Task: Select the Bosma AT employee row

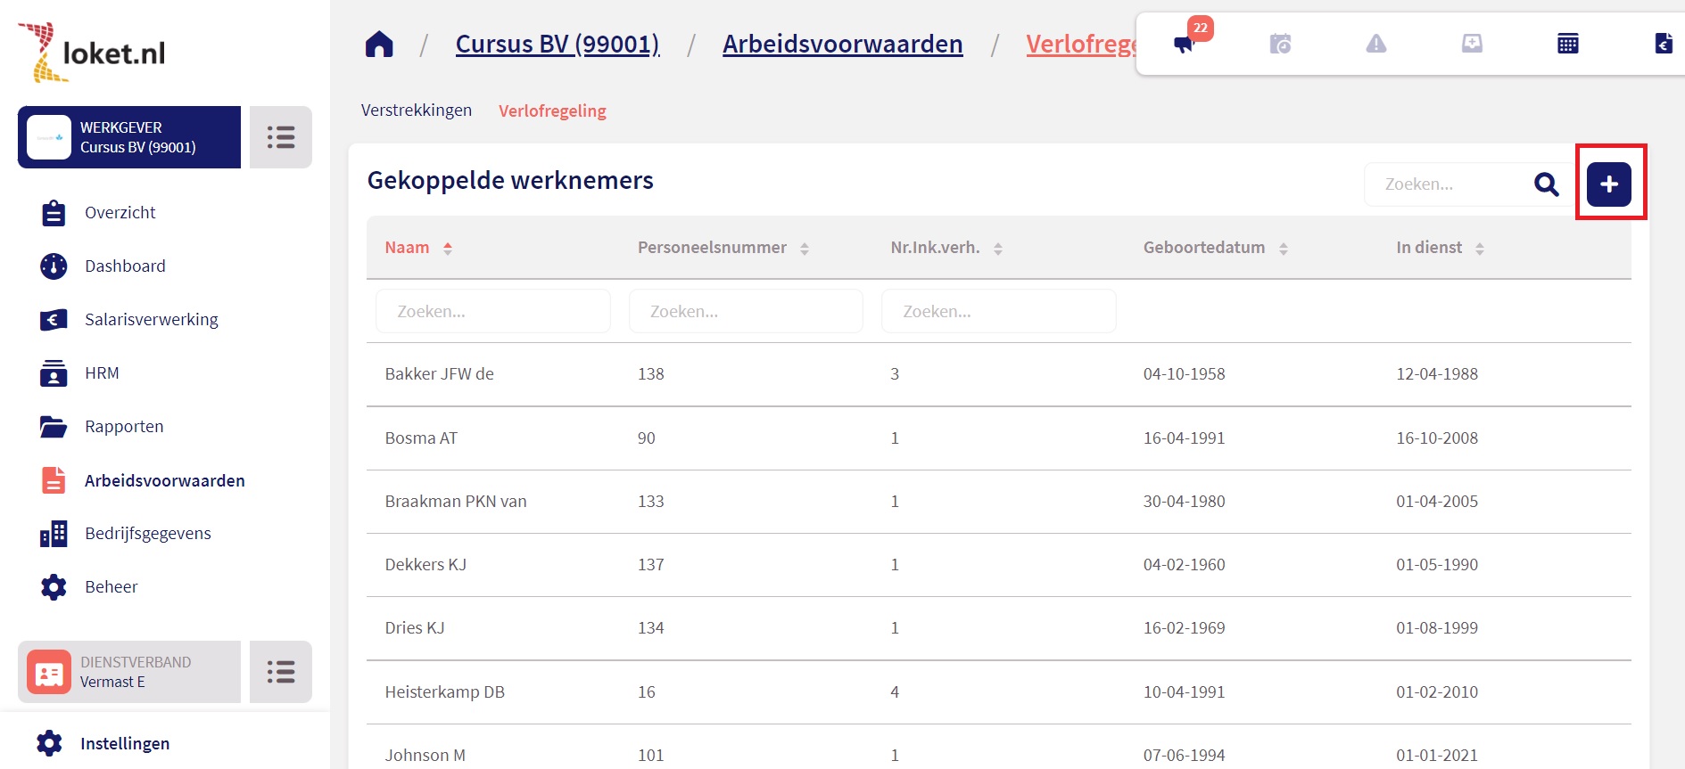Action: coord(421,438)
